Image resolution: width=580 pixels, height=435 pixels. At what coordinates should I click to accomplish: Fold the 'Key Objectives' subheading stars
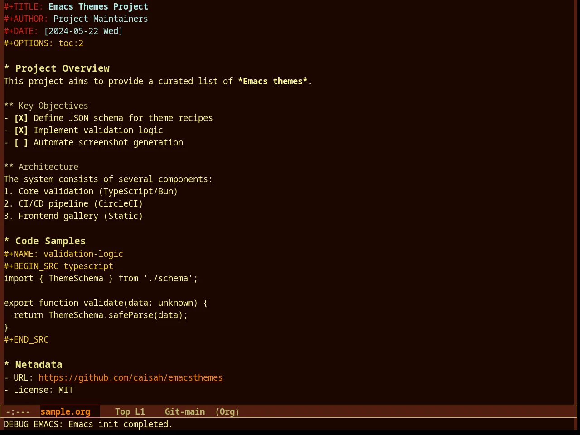click(9, 106)
